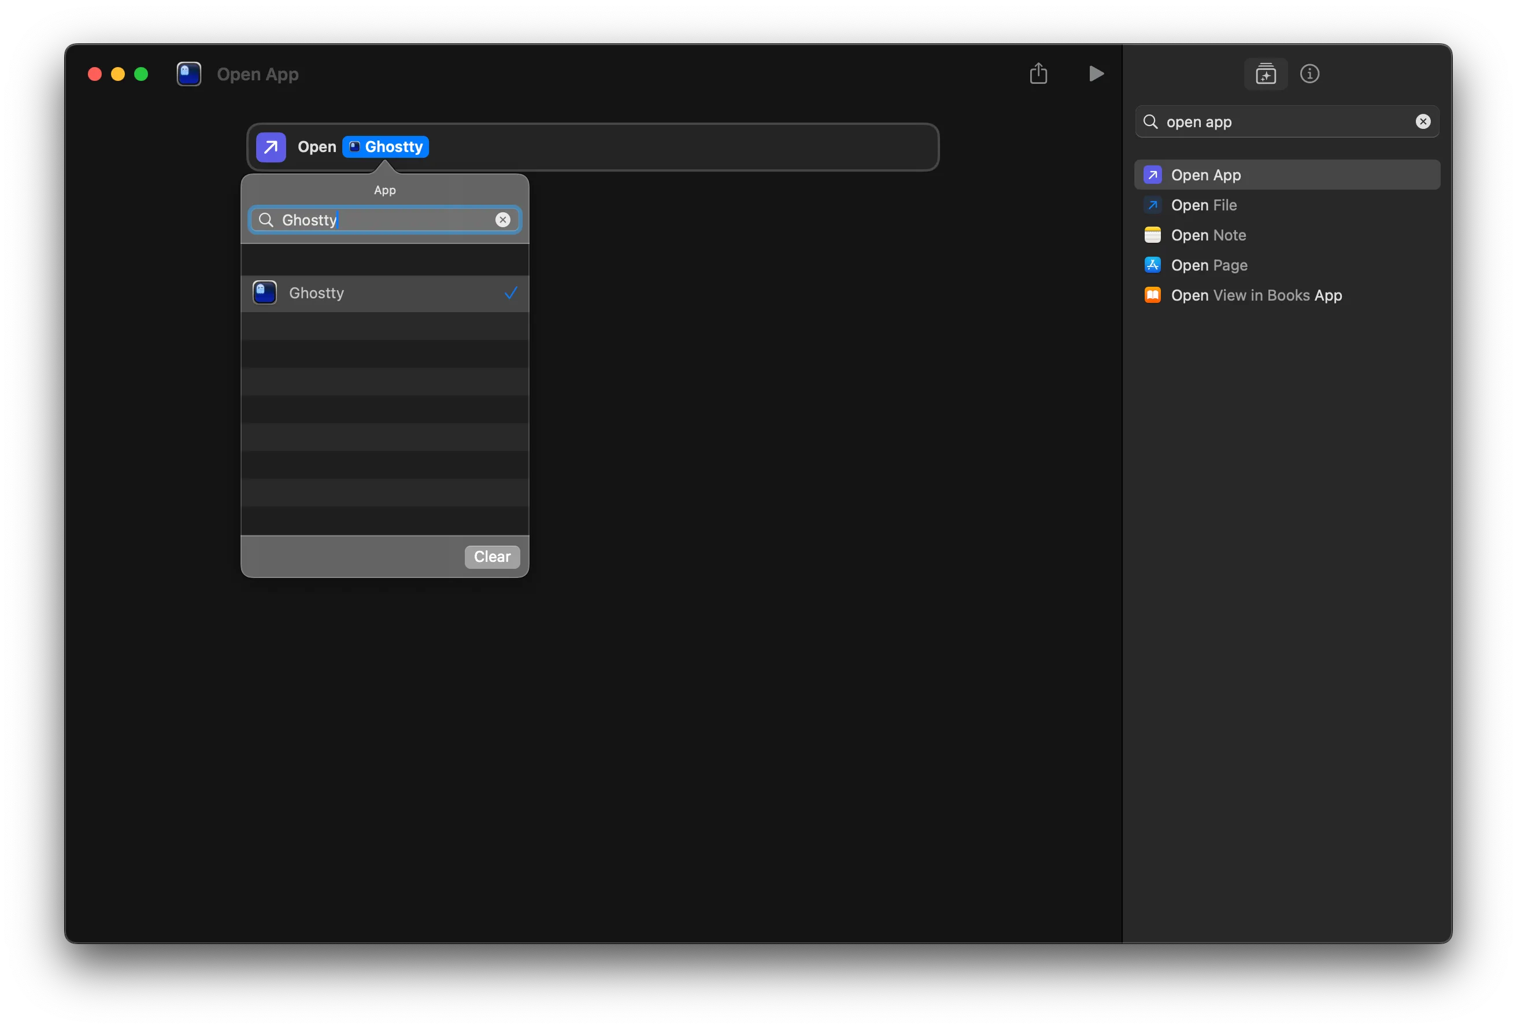The image size is (1517, 1029).
Task: Click the Open File blue arrow icon
Action: click(1152, 205)
